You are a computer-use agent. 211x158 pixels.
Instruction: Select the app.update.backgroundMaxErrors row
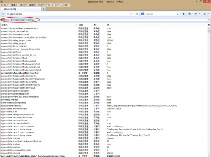(x=104, y=114)
